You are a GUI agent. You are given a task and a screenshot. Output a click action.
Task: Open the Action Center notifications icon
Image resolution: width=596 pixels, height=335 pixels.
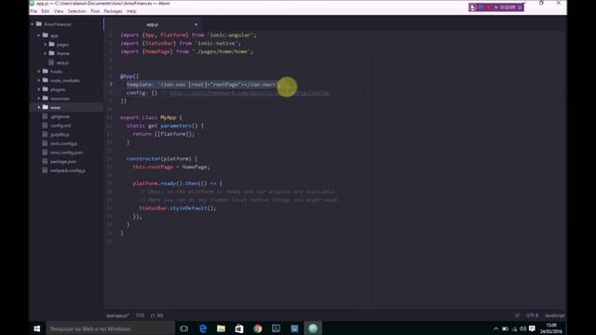(x=532, y=328)
